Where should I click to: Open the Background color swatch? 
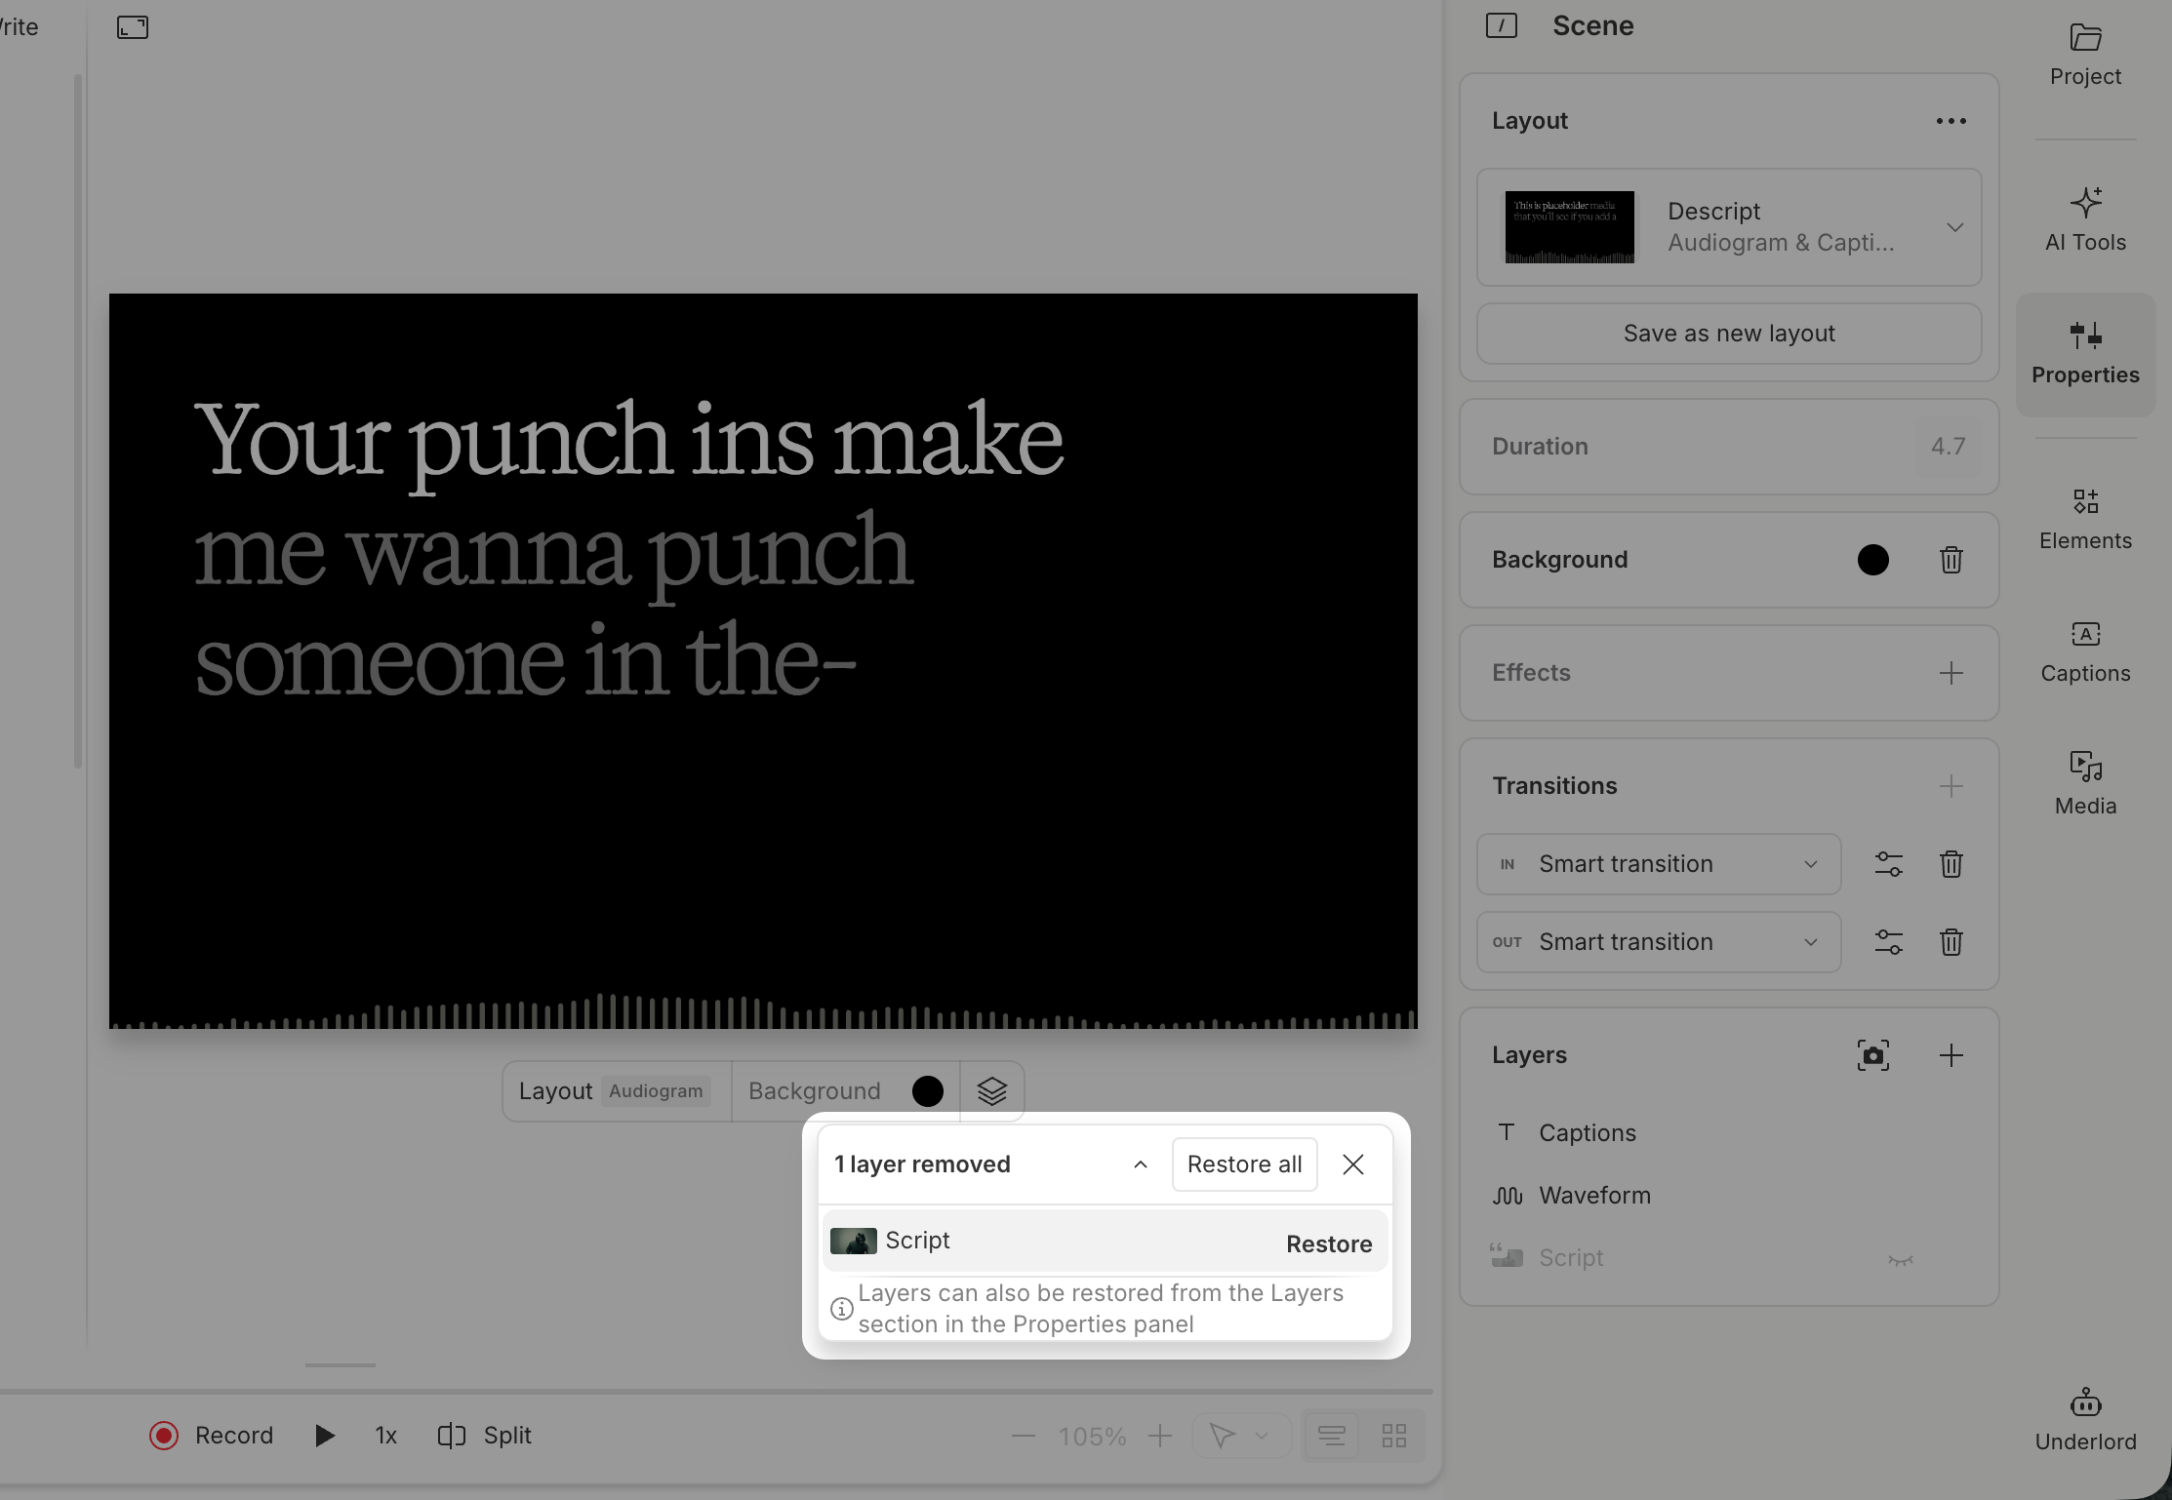point(1873,559)
